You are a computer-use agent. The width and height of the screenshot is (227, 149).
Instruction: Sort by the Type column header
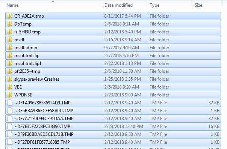pos(154,5)
